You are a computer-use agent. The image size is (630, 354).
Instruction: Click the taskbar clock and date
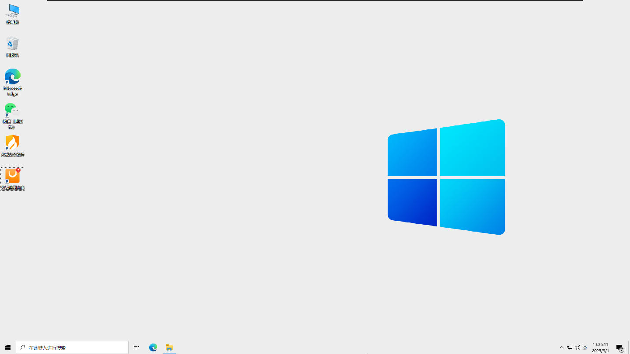tap(600, 347)
